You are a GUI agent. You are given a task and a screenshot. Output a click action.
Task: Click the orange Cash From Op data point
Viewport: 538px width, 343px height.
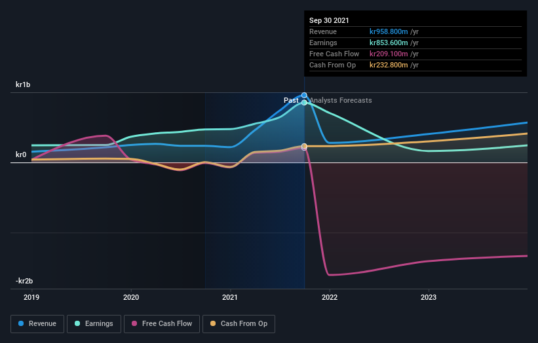pos(304,147)
